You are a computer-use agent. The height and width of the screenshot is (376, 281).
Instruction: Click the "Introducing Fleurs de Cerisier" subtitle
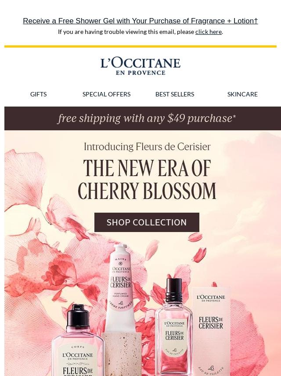147,147
